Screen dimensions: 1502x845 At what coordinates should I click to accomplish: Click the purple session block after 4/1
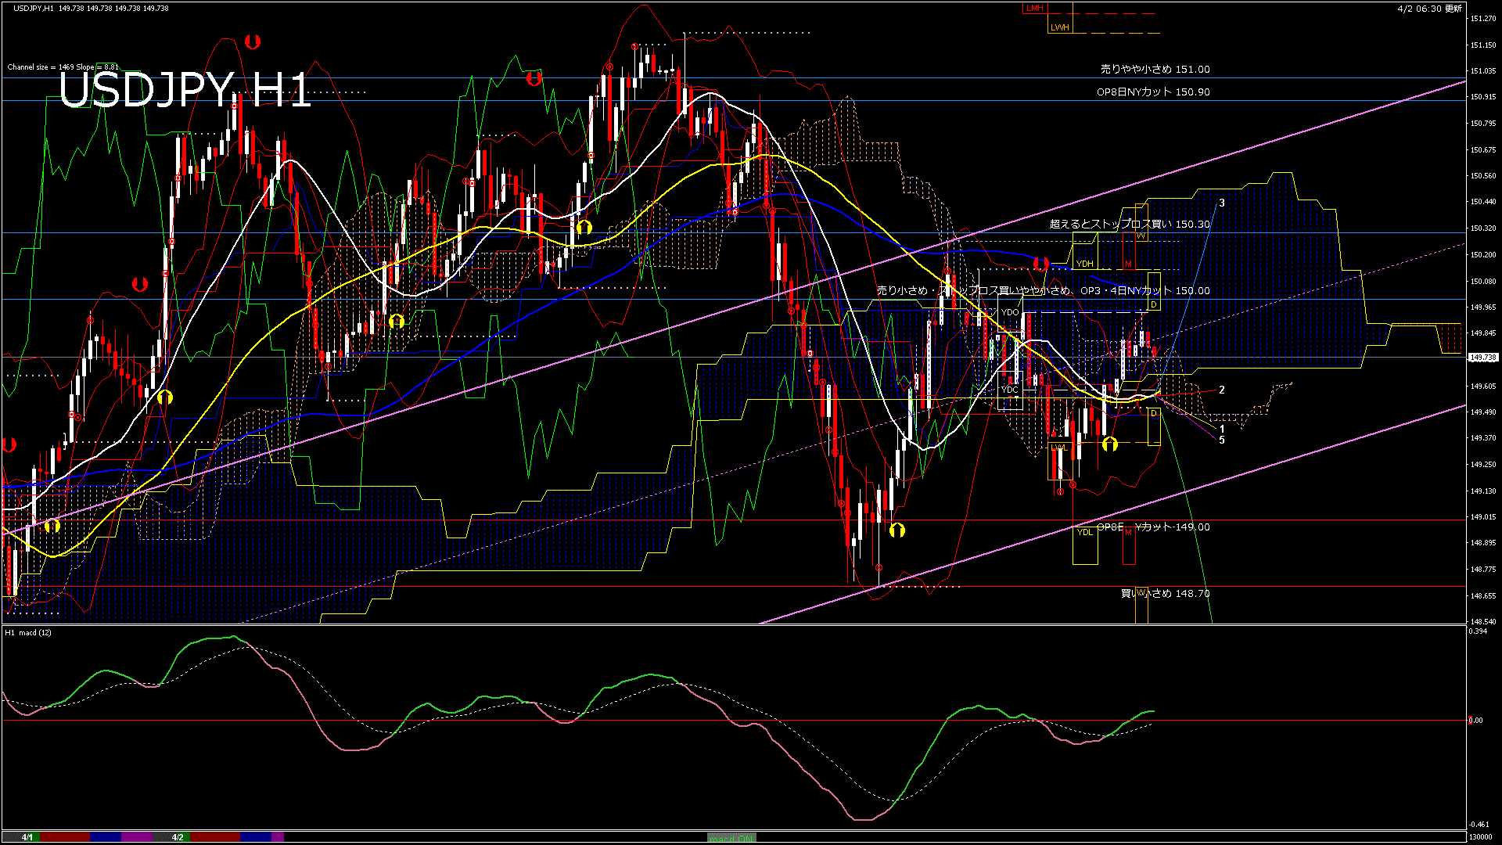tap(137, 837)
